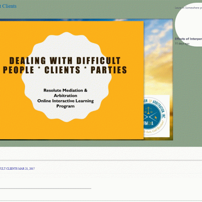Click the gold mouse-arrow icon in logo
The image size is (202, 202).
[x=156, y=117]
